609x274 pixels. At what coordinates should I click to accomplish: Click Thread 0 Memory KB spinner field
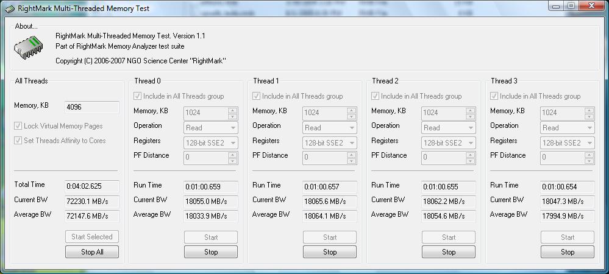point(210,113)
